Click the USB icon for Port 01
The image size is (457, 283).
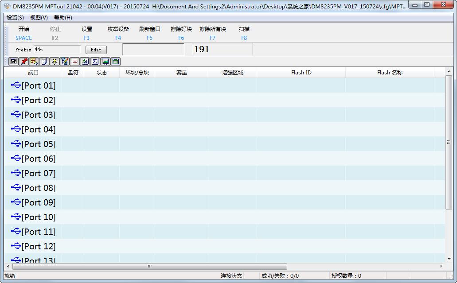(x=16, y=85)
